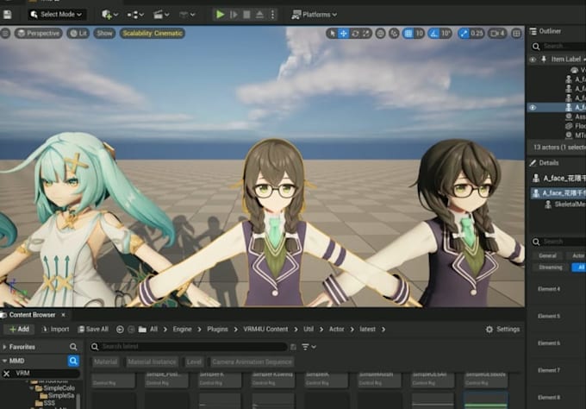The image size is (586, 409).
Task: Open play options three-dots menu
Action: [272, 15]
